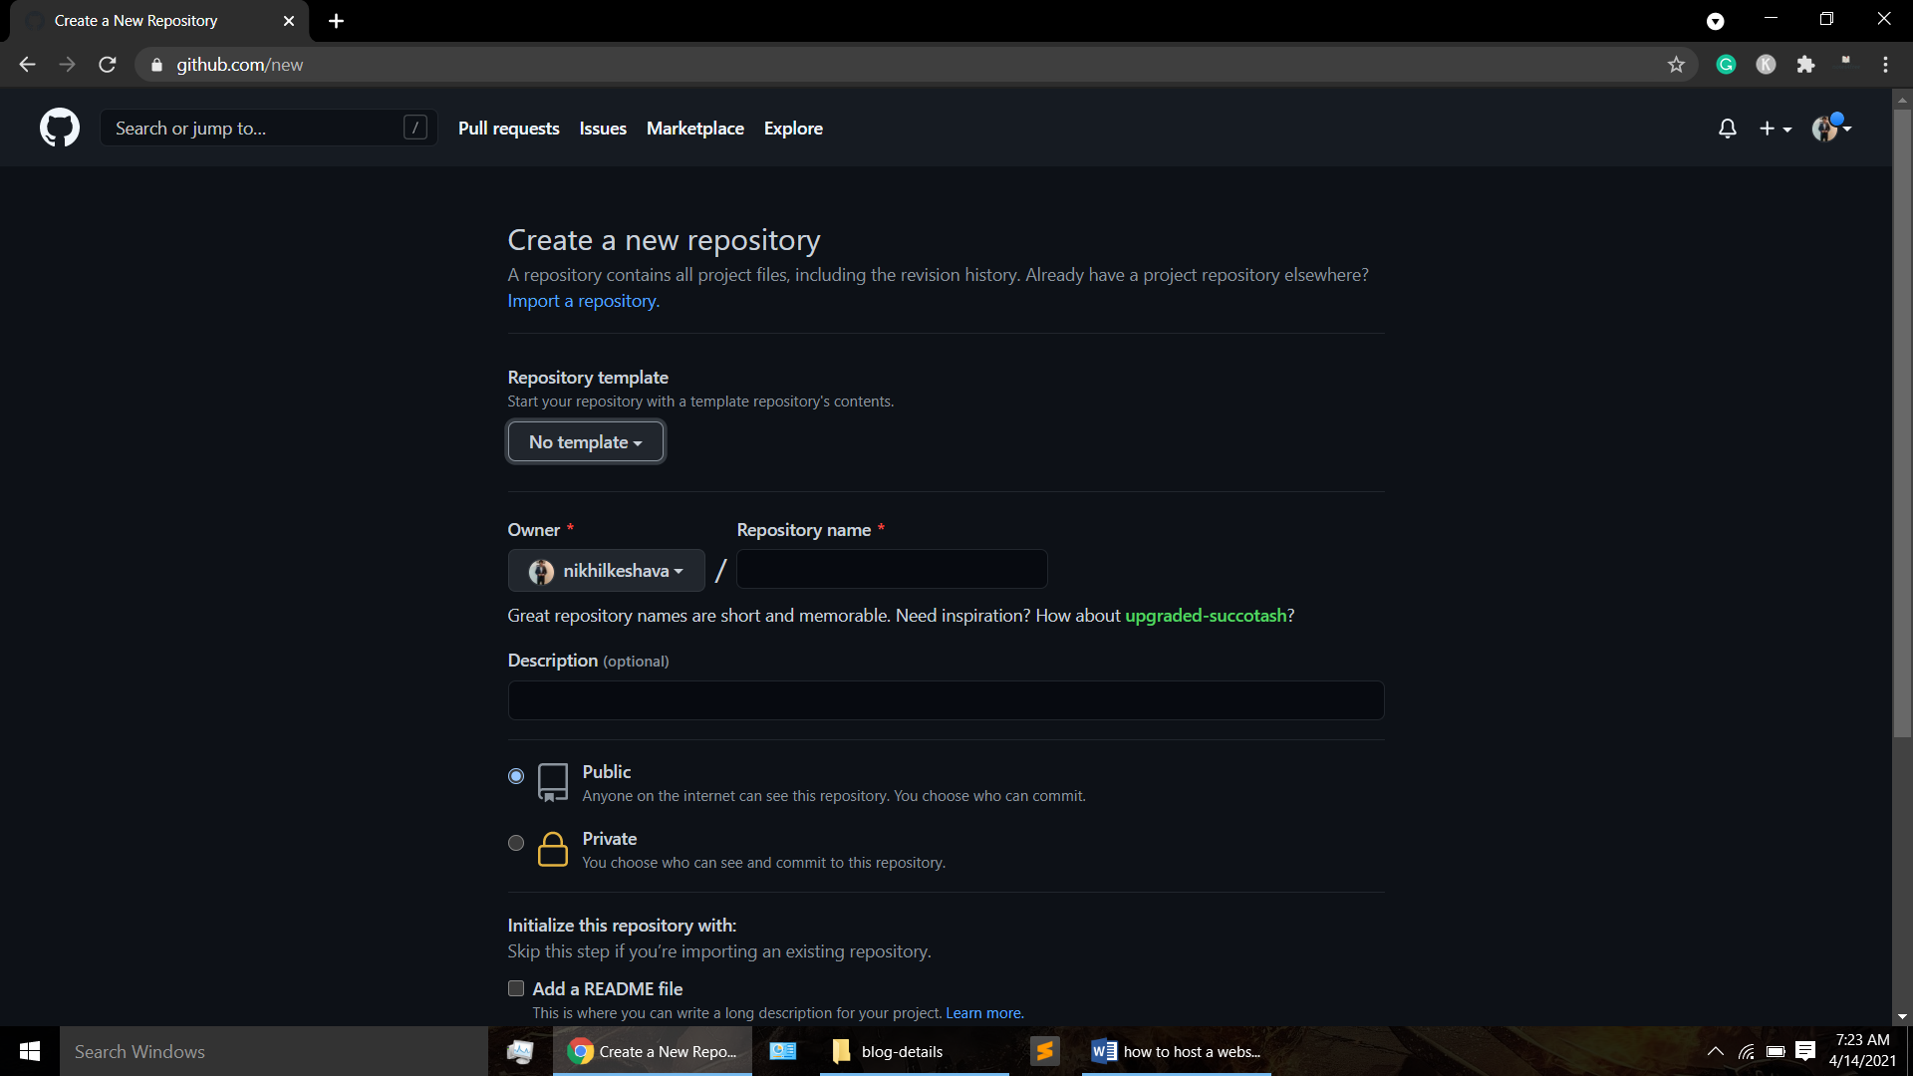The height and width of the screenshot is (1076, 1913).
Task: Click the Grammarly extension icon
Action: [1727, 65]
